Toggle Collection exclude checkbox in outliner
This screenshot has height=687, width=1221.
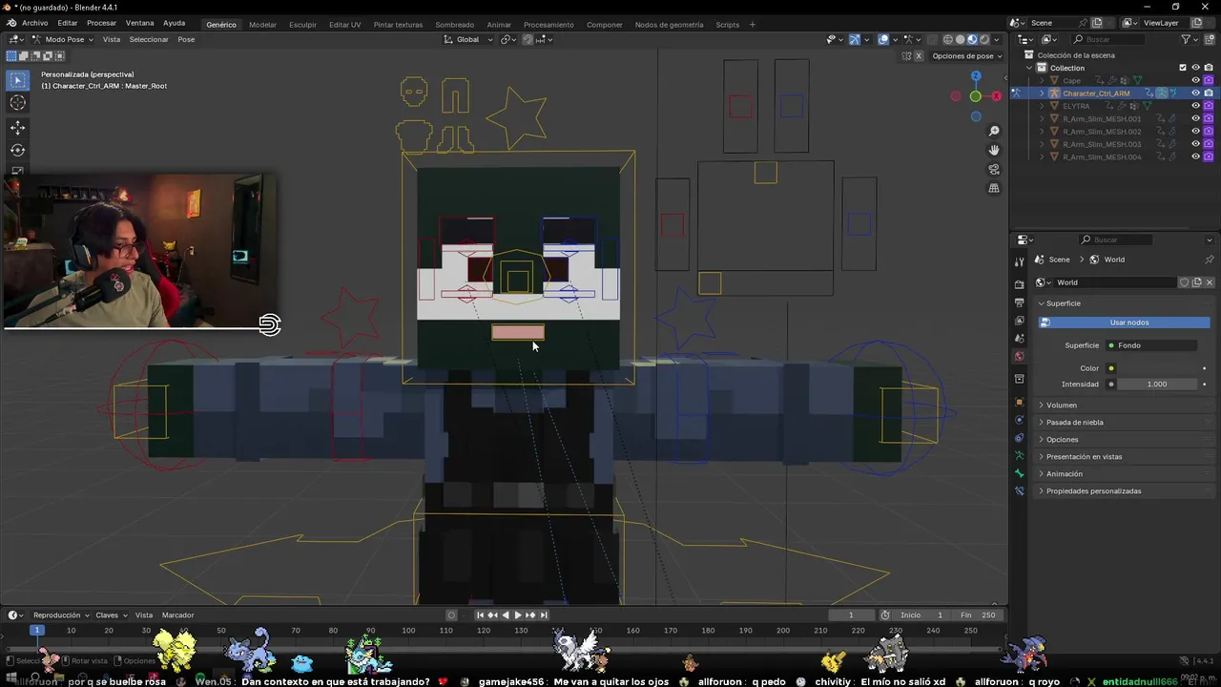tap(1183, 68)
